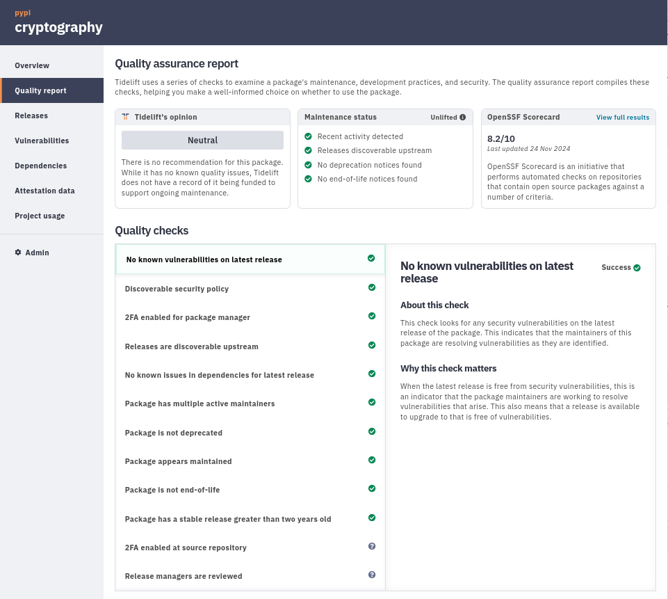Click the 8.2/10 scorecard score
The image size is (668, 599).
click(501, 138)
